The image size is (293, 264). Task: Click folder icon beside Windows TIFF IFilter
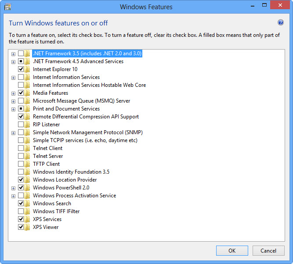(27, 211)
